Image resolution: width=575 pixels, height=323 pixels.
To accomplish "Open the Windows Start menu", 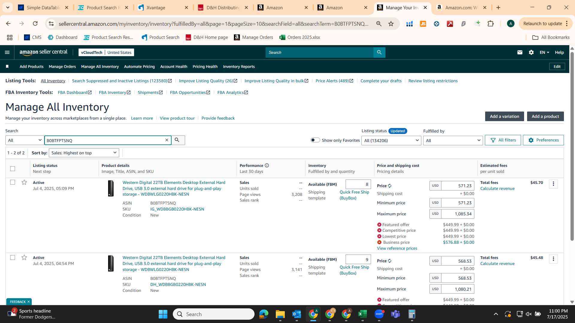I will (163, 314).
